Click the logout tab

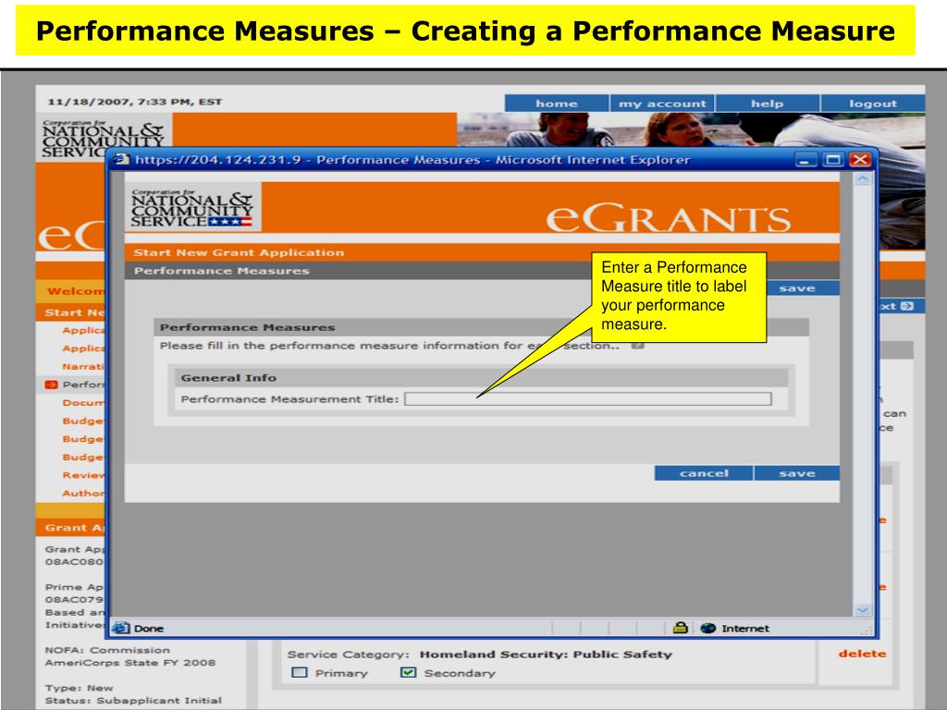[x=873, y=104]
